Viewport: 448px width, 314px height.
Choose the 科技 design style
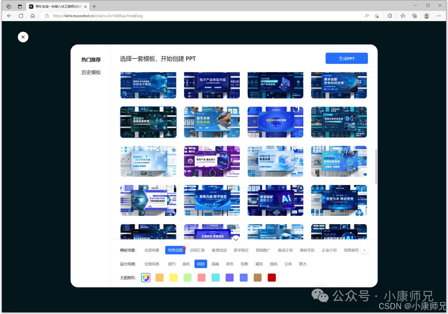click(x=201, y=264)
